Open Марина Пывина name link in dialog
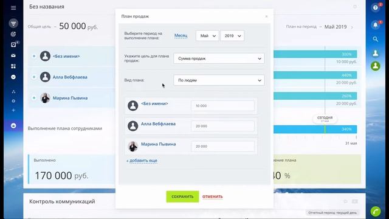This screenshot has width=389, height=219. pos(158,144)
